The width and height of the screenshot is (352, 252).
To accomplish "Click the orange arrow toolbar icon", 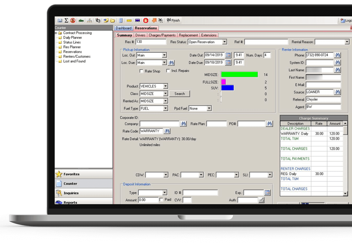I will 154,20.
